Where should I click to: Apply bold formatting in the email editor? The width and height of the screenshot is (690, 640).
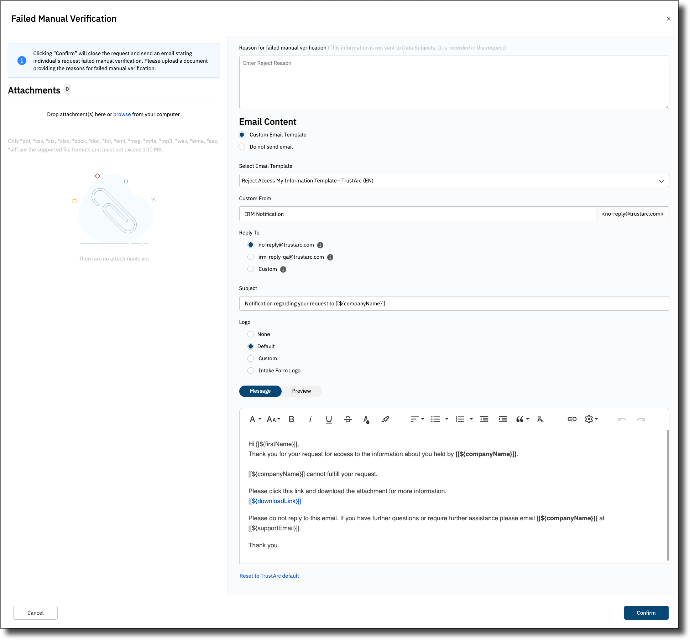pyautogui.click(x=291, y=419)
